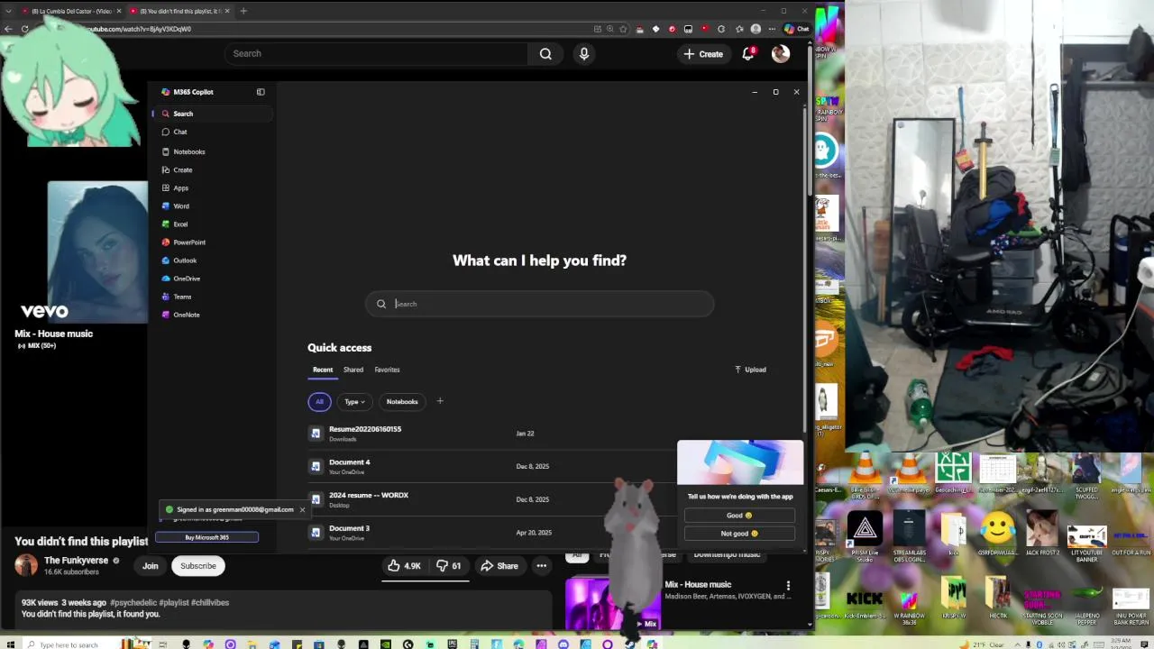Subscribe to The Funkyverse channel
The height and width of the screenshot is (649, 1154).
tap(198, 566)
